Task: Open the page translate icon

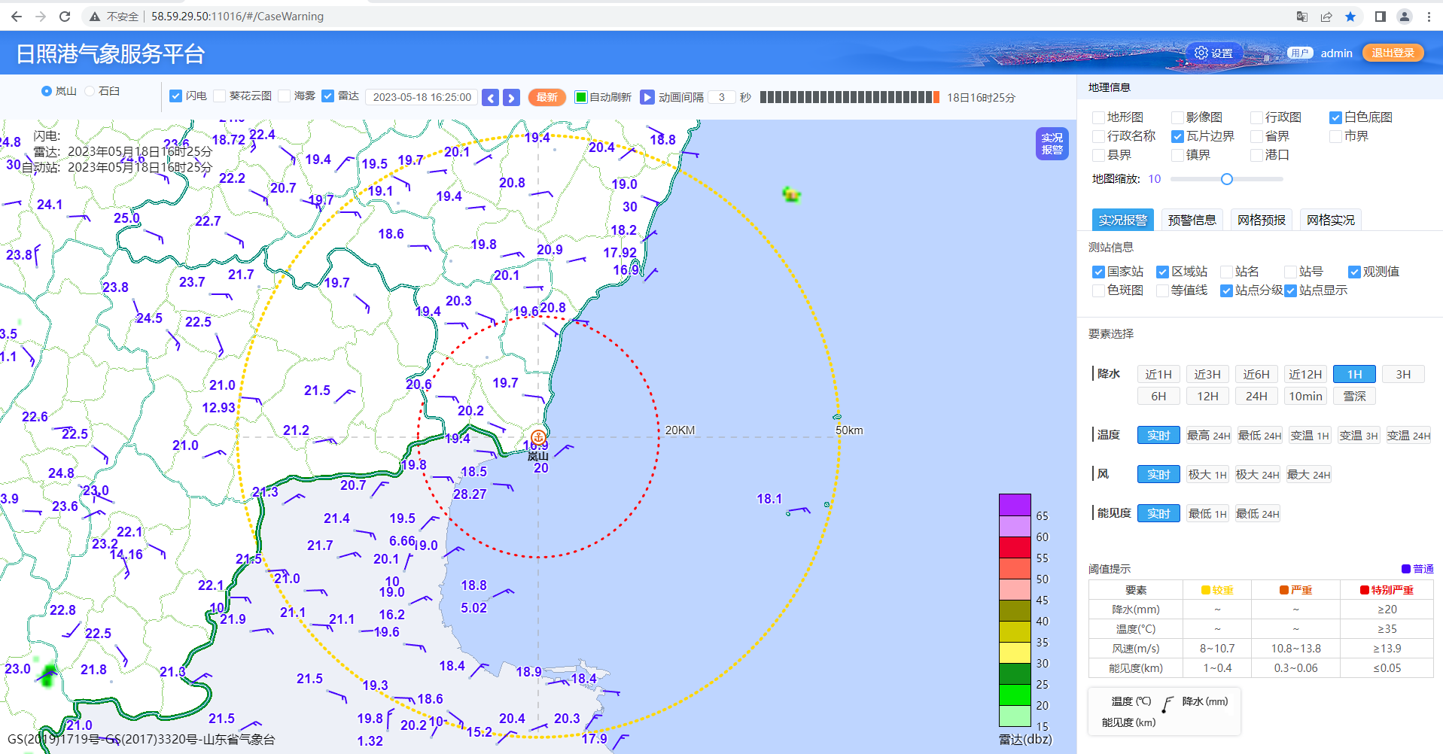Action: point(1301,17)
